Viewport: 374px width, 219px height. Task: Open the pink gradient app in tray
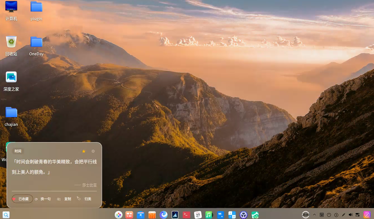(367, 215)
